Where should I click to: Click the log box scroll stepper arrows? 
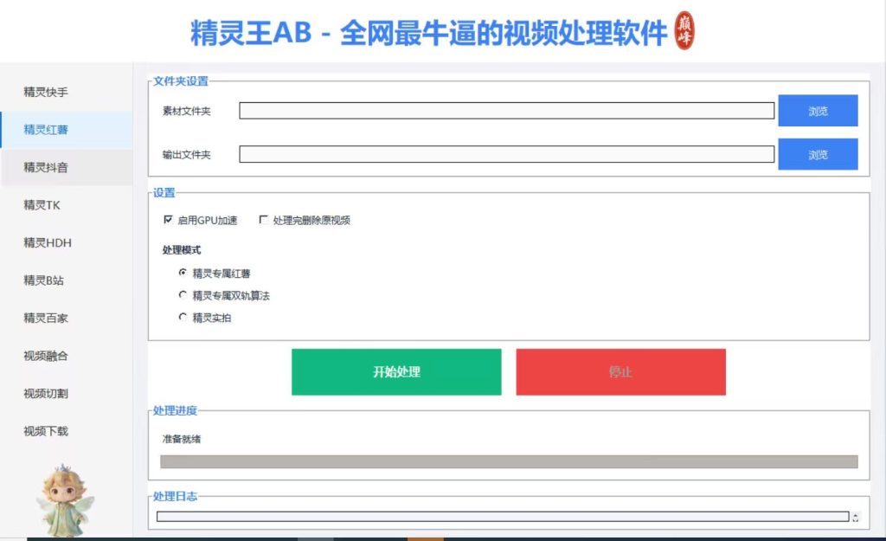(x=856, y=518)
